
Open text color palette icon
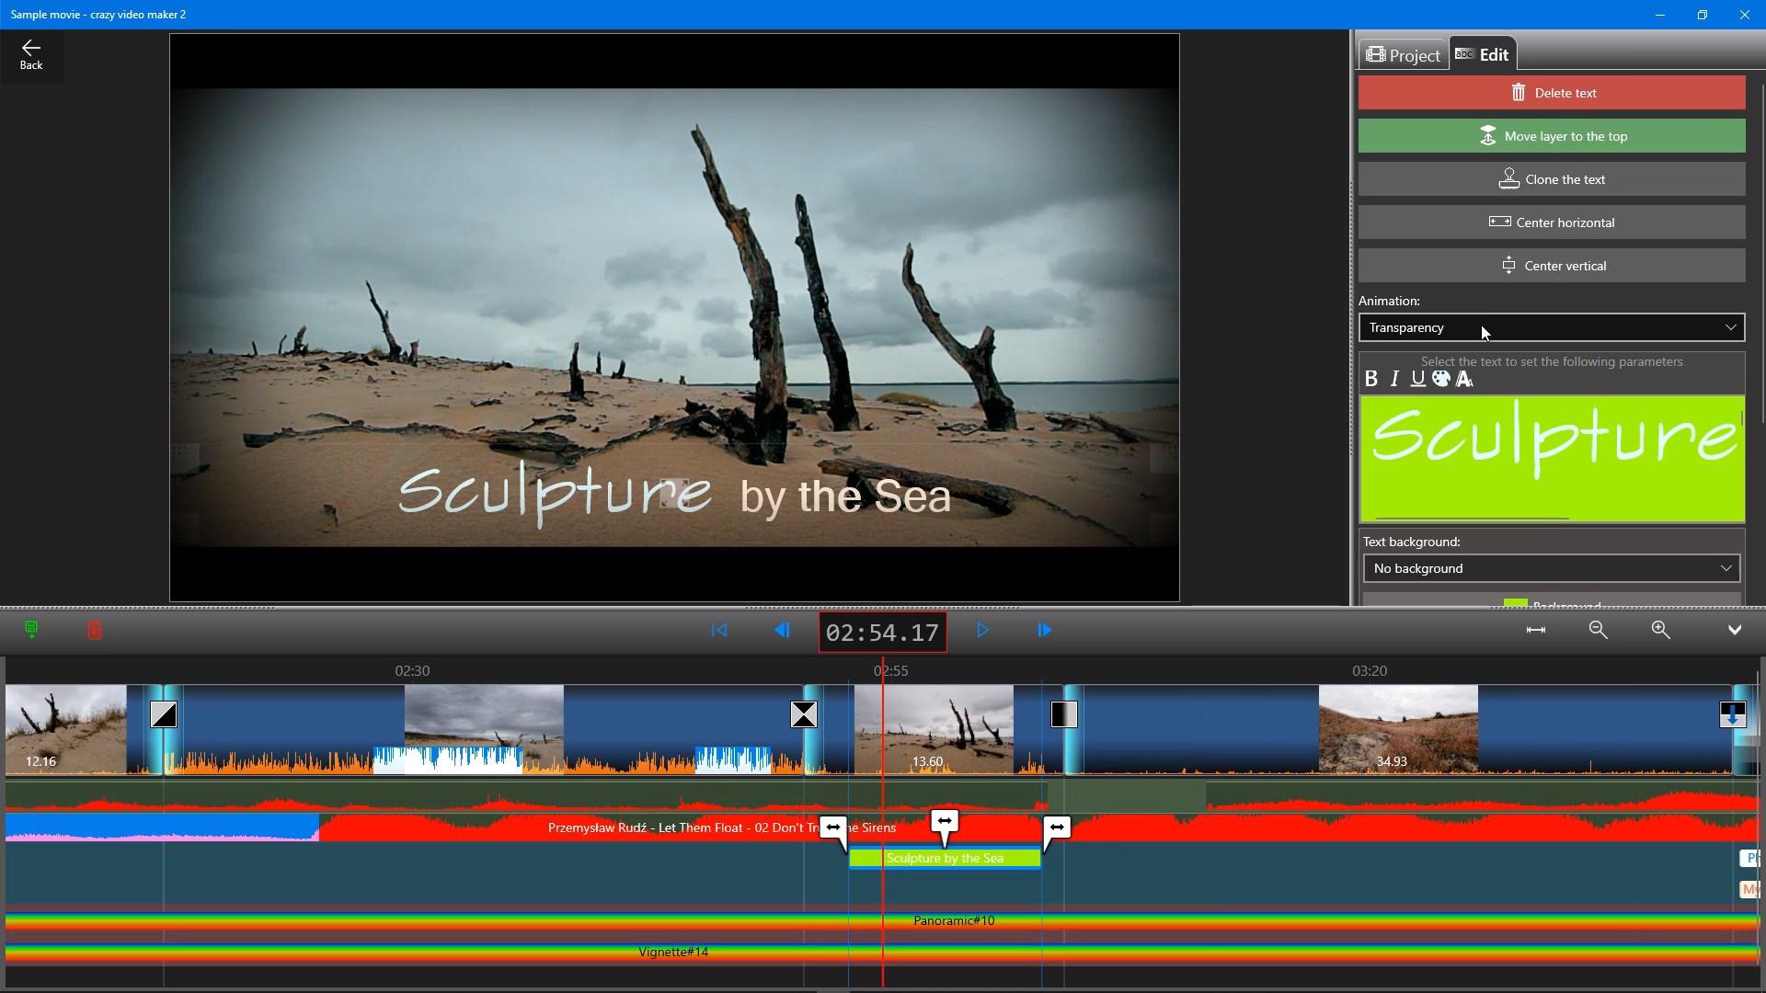(x=1441, y=379)
